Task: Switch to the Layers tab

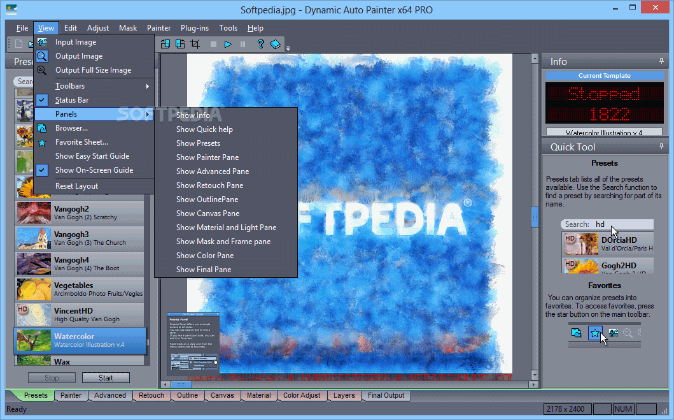Action: click(x=344, y=395)
